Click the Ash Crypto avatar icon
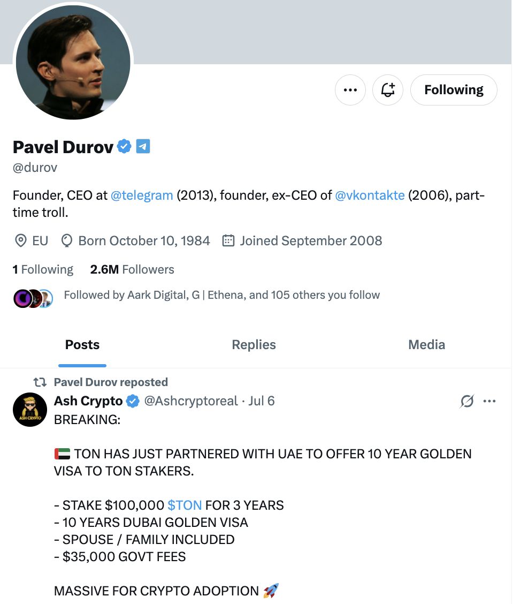513x604 pixels. 30,410
